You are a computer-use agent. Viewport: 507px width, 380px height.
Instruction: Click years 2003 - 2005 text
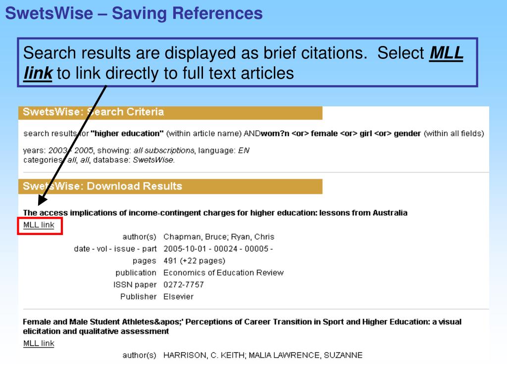click(x=58, y=150)
